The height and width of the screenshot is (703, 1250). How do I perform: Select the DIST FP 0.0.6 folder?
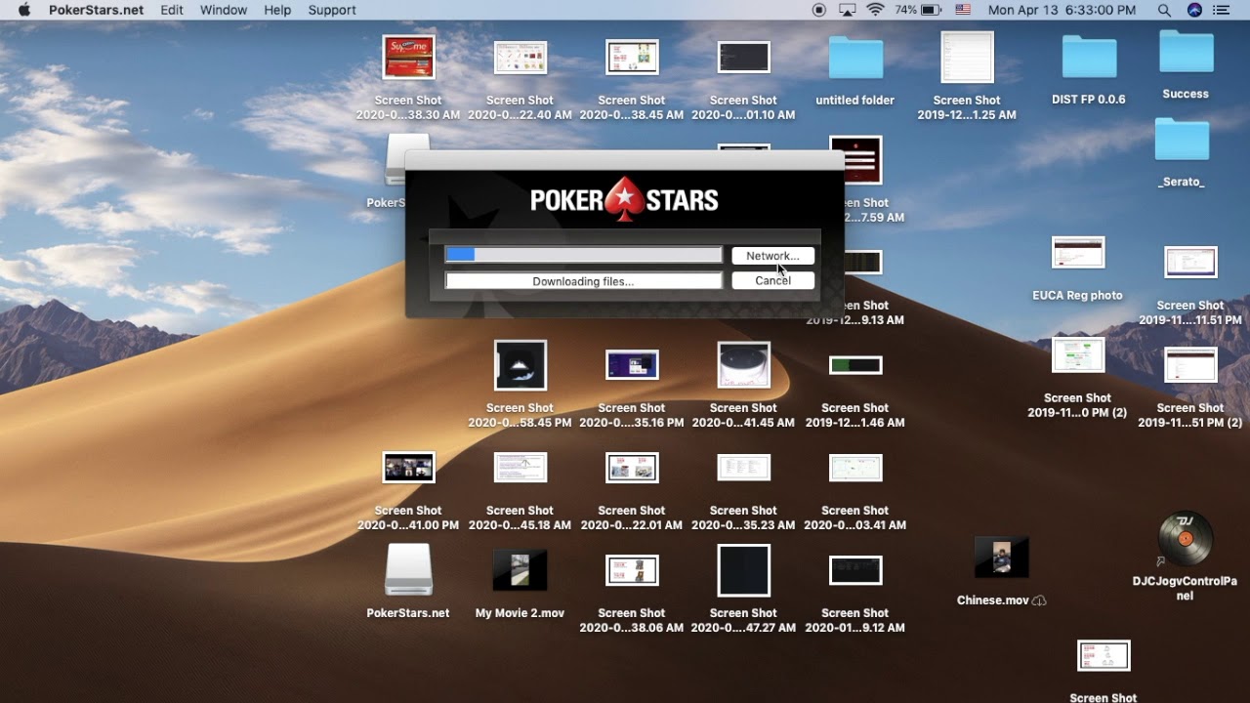click(x=1089, y=57)
